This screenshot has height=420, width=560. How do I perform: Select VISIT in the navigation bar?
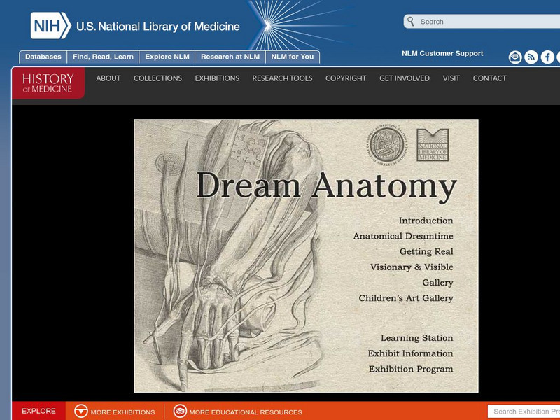pyautogui.click(x=451, y=78)
